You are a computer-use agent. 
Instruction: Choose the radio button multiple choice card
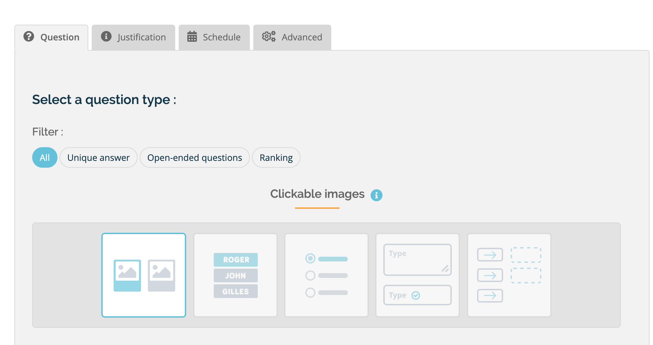click(326, 275)
